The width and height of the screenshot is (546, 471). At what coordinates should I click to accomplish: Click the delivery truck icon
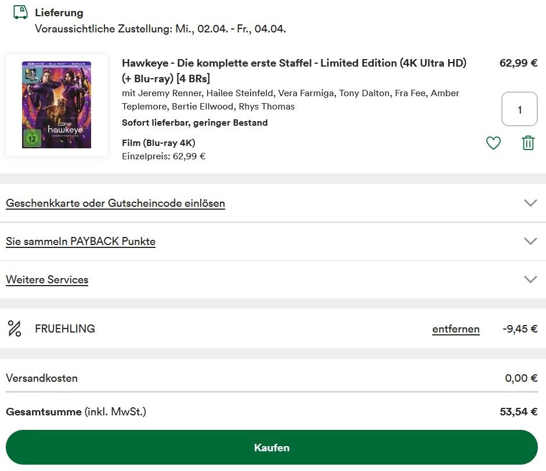(x=20, y=13)
